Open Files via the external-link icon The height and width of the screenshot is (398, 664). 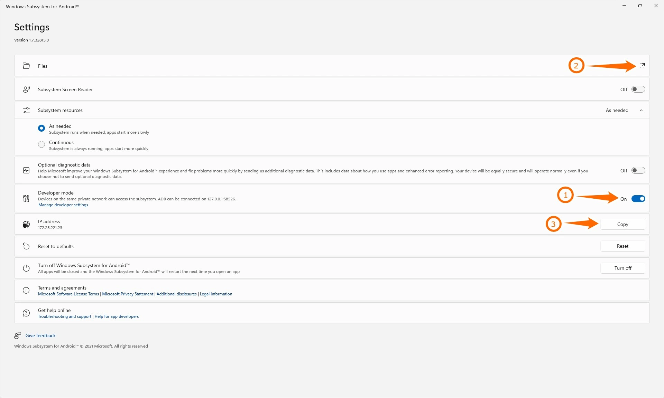(x=642, y=66)
